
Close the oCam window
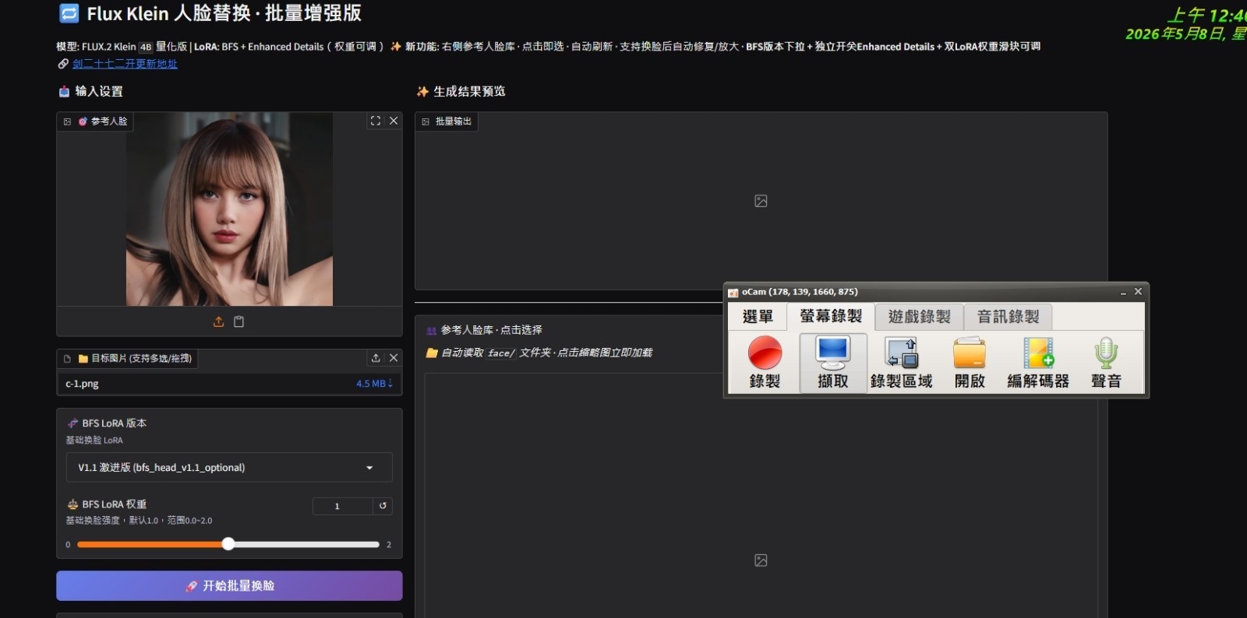[1138, 292]
